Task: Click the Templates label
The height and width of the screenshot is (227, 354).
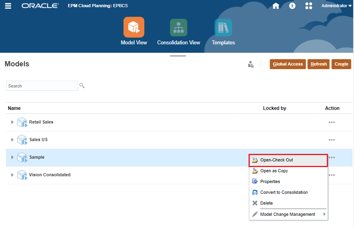Action: tap(223, 42)
